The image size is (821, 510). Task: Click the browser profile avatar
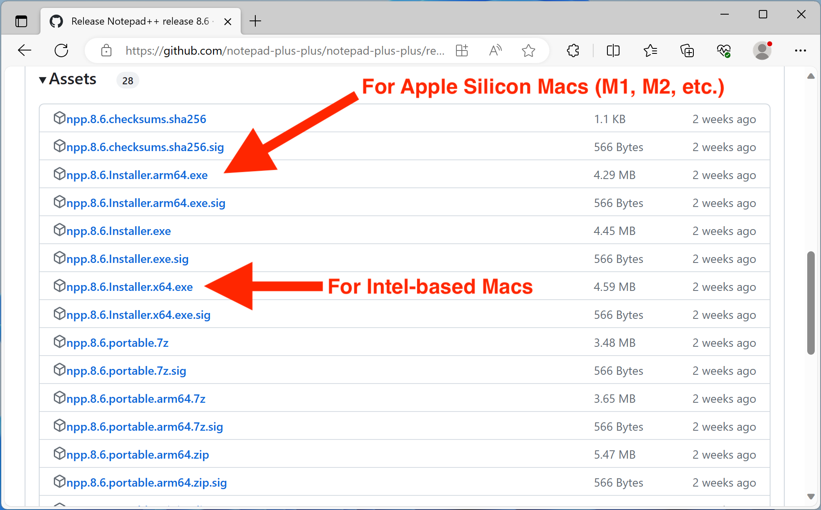pos(762,50)
